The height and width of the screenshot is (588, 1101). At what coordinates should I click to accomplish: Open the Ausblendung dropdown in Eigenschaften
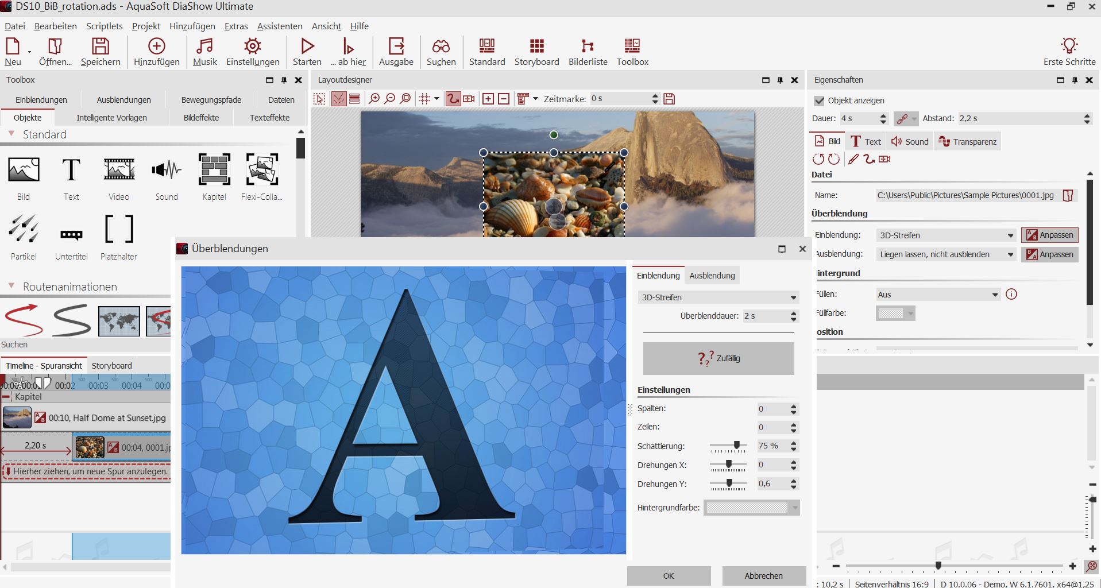(945, 254)
